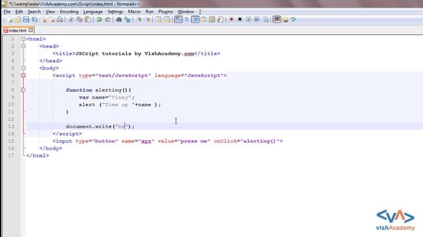Click value="press me" attribute text
This screenshot has width=423, height=237.
(x=184, y=141)
